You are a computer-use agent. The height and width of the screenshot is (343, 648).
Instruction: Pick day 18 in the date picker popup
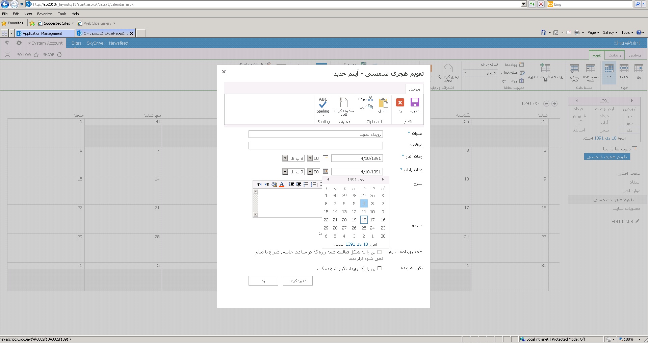(364, 220)
